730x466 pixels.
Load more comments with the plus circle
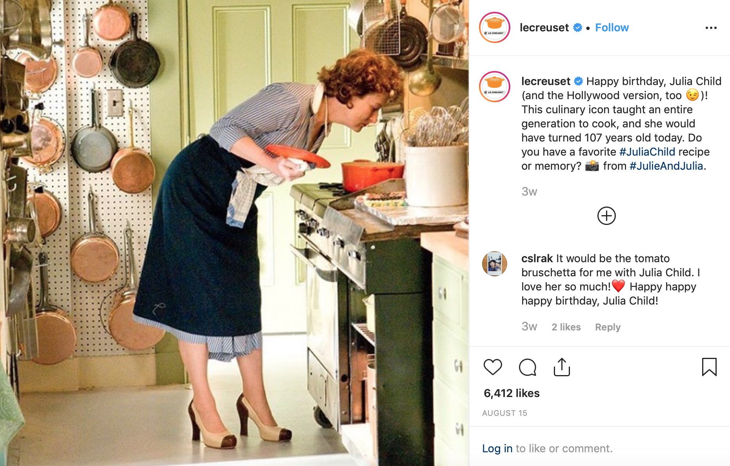coord(606,216)
